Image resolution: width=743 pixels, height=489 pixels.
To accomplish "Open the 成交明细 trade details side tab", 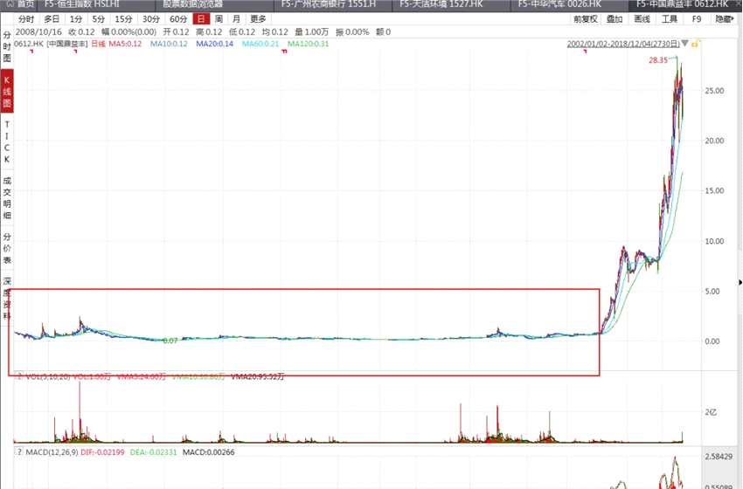I will click(x=7, y=197).
